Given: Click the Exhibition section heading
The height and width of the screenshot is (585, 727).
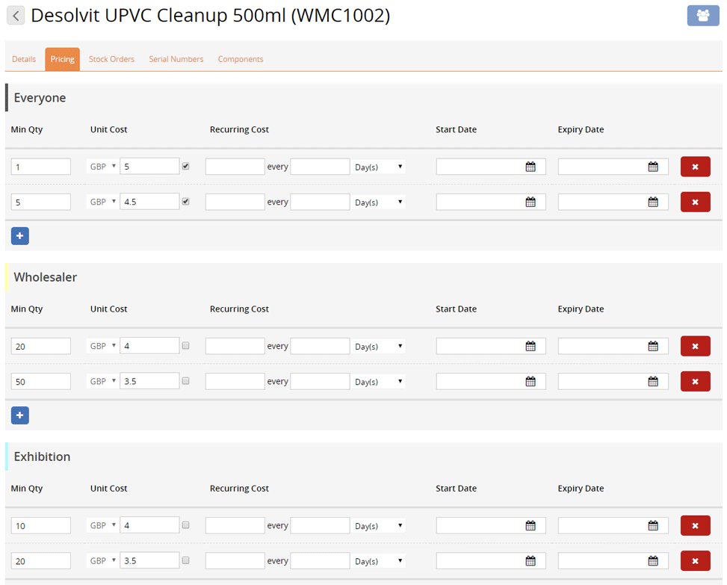Looking at the screenshot, I should tap(42, 456).
